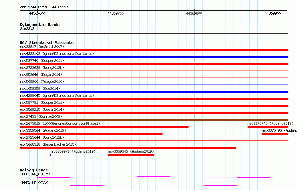Click the red bar under nsv3359564
The image size is (297, 190).
(91, 134)
